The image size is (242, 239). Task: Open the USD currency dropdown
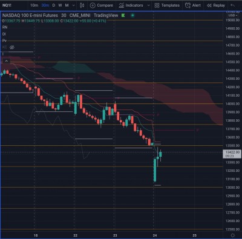click(232, 15)
